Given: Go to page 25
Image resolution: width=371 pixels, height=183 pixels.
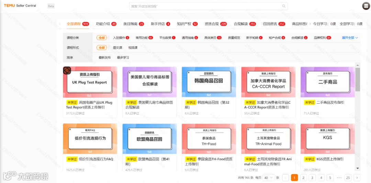Looking at the screenshot, I should click(348, 178).
